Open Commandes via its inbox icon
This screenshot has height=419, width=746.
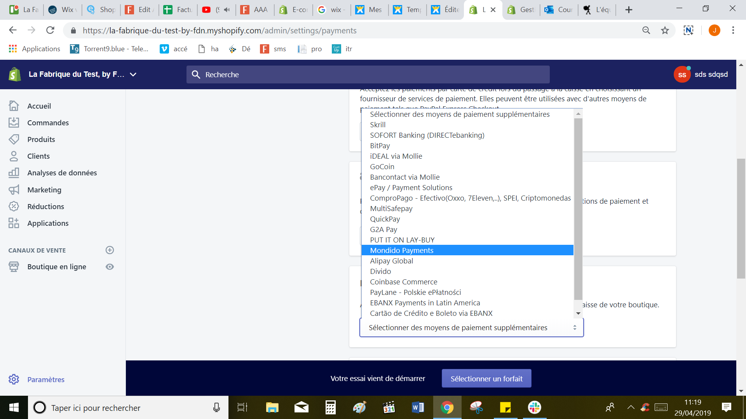[x=14, y=123]
